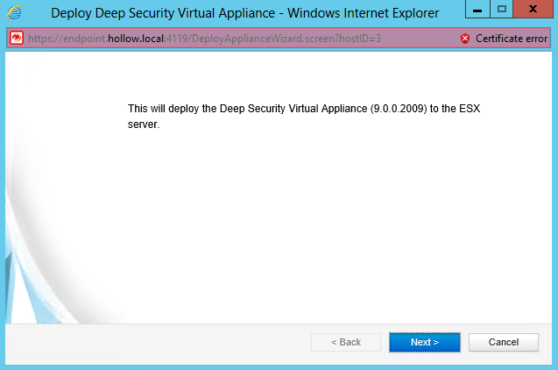Click "hollow.local" domain in the URL
This screenshot has height=370, width=558.
[135, 39]
